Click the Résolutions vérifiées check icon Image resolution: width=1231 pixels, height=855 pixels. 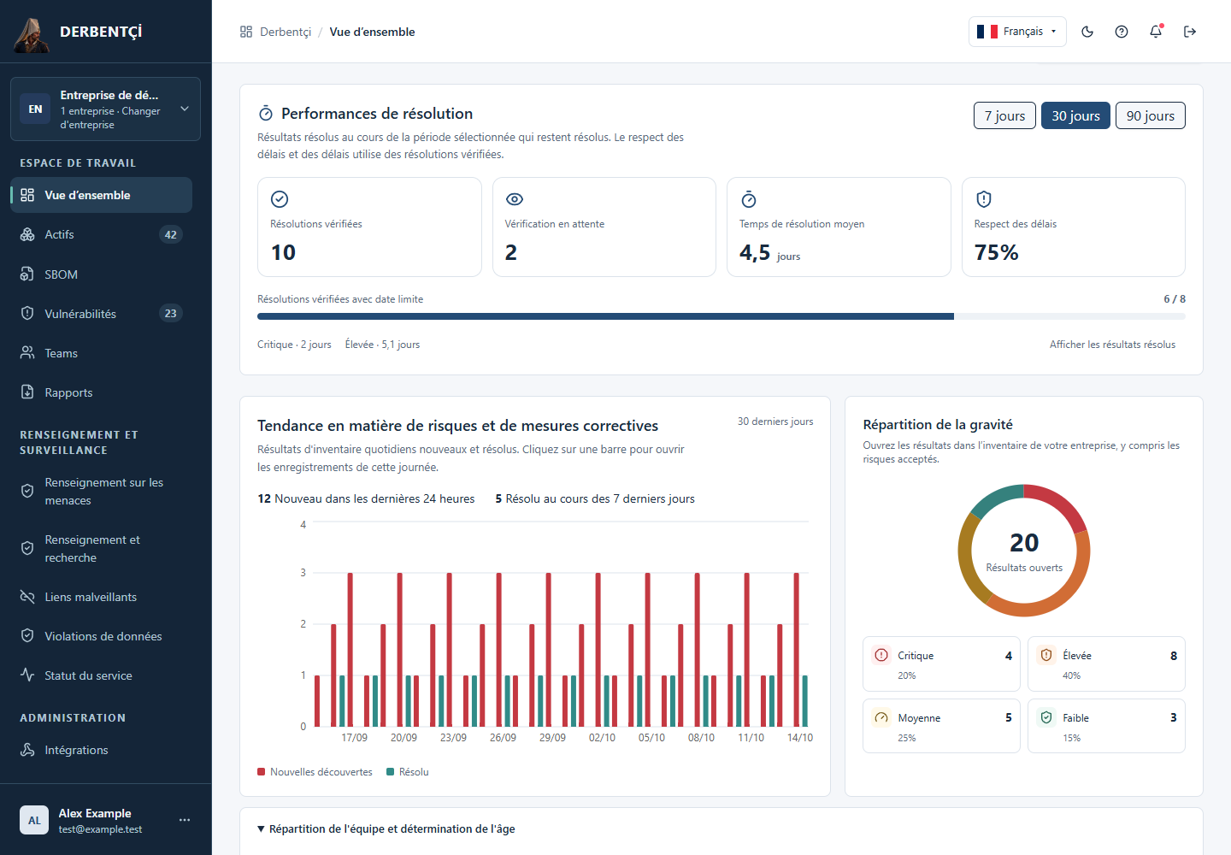point(280,199)
